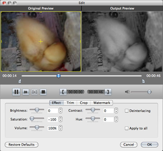Click the left trim marker under timeline
The width and height of the screenshot is (163, 151).
[x=20, y=81]
